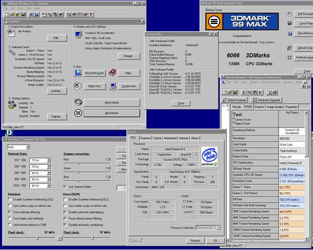Click the Green gamma slider handle
This screenshot has width=313, height=250.
[x=78, y=172]
